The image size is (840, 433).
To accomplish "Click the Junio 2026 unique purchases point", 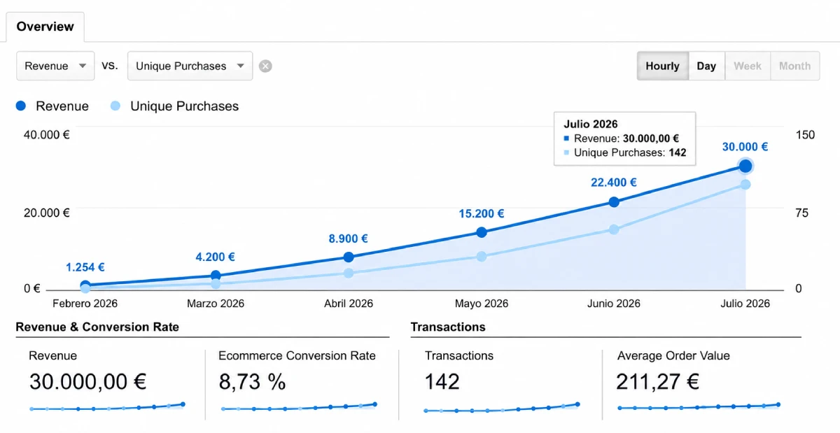I will pyautogui.click(x=614, y=229).
